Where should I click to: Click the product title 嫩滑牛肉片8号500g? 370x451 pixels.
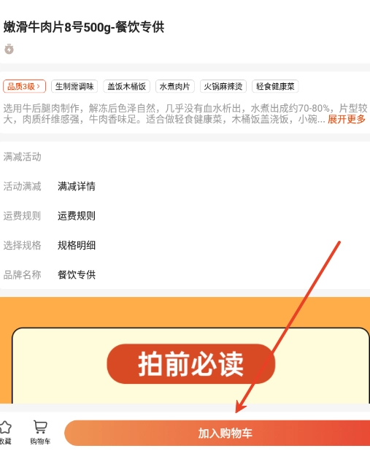[x=57, y=27]
